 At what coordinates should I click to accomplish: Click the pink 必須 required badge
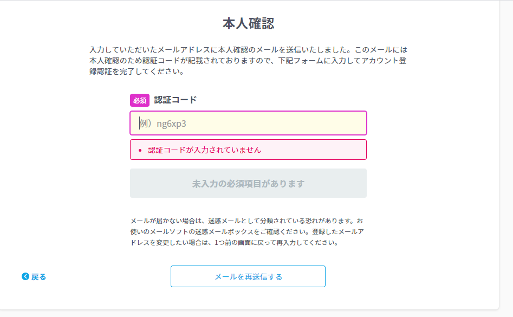139,100
